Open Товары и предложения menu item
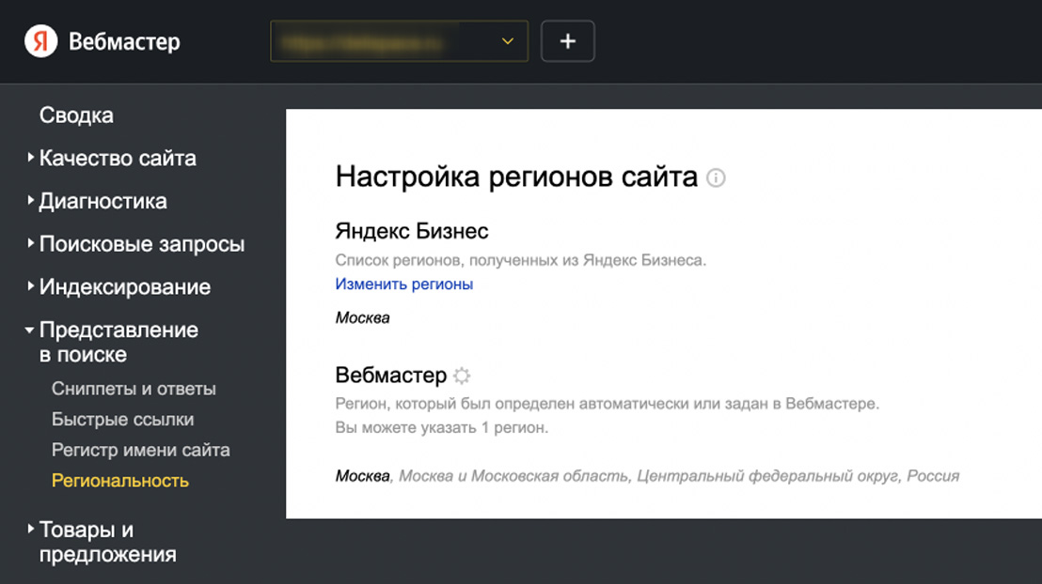Image resolution: width=1042 pixels, height=584 pixels. (107, 542)
